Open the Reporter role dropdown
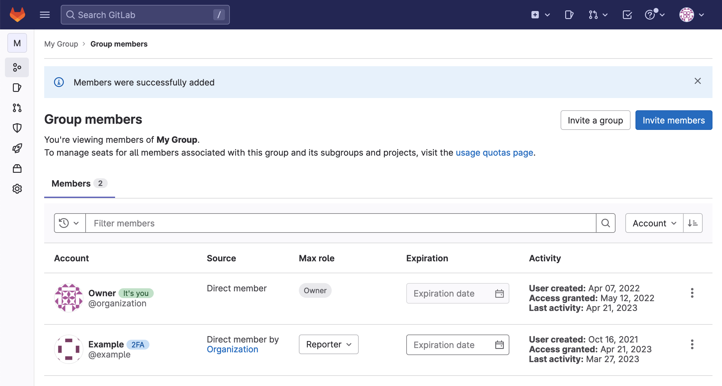 click(329, 344)
